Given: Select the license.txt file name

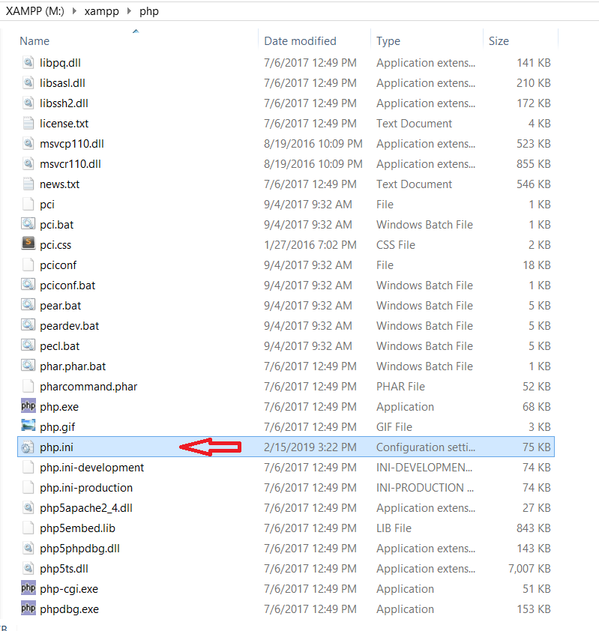Looking at the screenshot, I should (x=64, y=124).
